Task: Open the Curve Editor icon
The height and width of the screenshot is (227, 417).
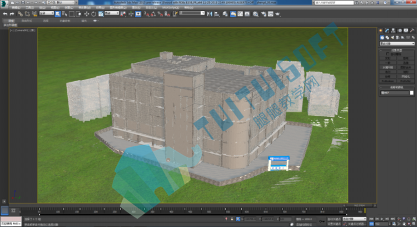Action: click(240, 14)
